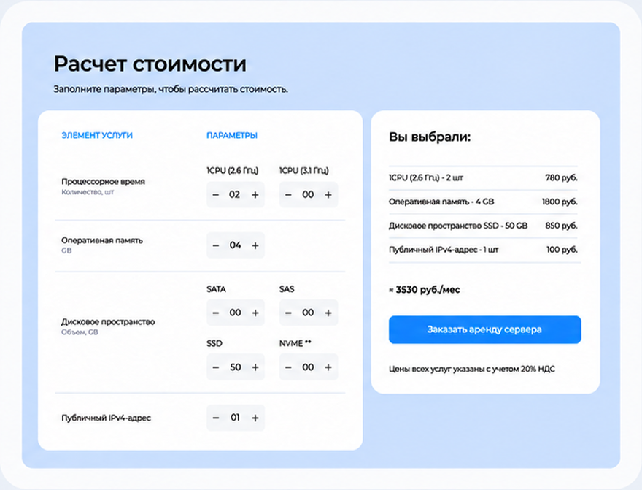Click the IPv4-адрес count value 01
642x490 pixels.
click(x=235, y=418)
